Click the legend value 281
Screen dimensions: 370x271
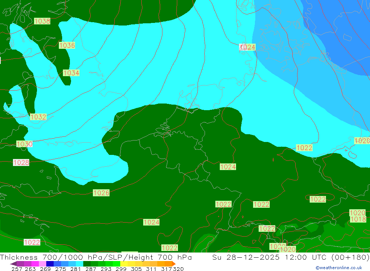[x=75, y=269]
